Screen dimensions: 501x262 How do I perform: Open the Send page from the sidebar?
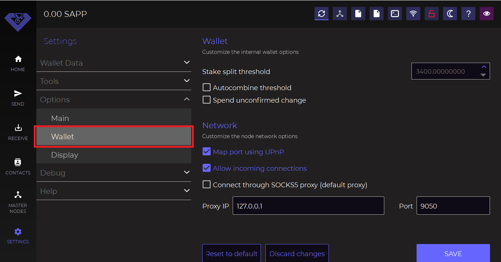click(18, 98)
